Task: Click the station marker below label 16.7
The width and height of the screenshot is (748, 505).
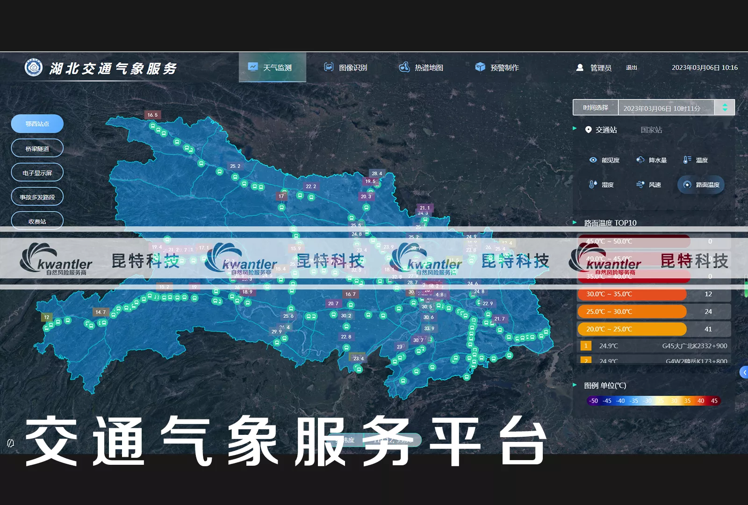Action: click(x=351, y=305)
